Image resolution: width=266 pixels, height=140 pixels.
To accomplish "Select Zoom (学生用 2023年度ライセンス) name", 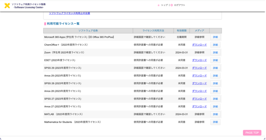I will click(64, 52).
